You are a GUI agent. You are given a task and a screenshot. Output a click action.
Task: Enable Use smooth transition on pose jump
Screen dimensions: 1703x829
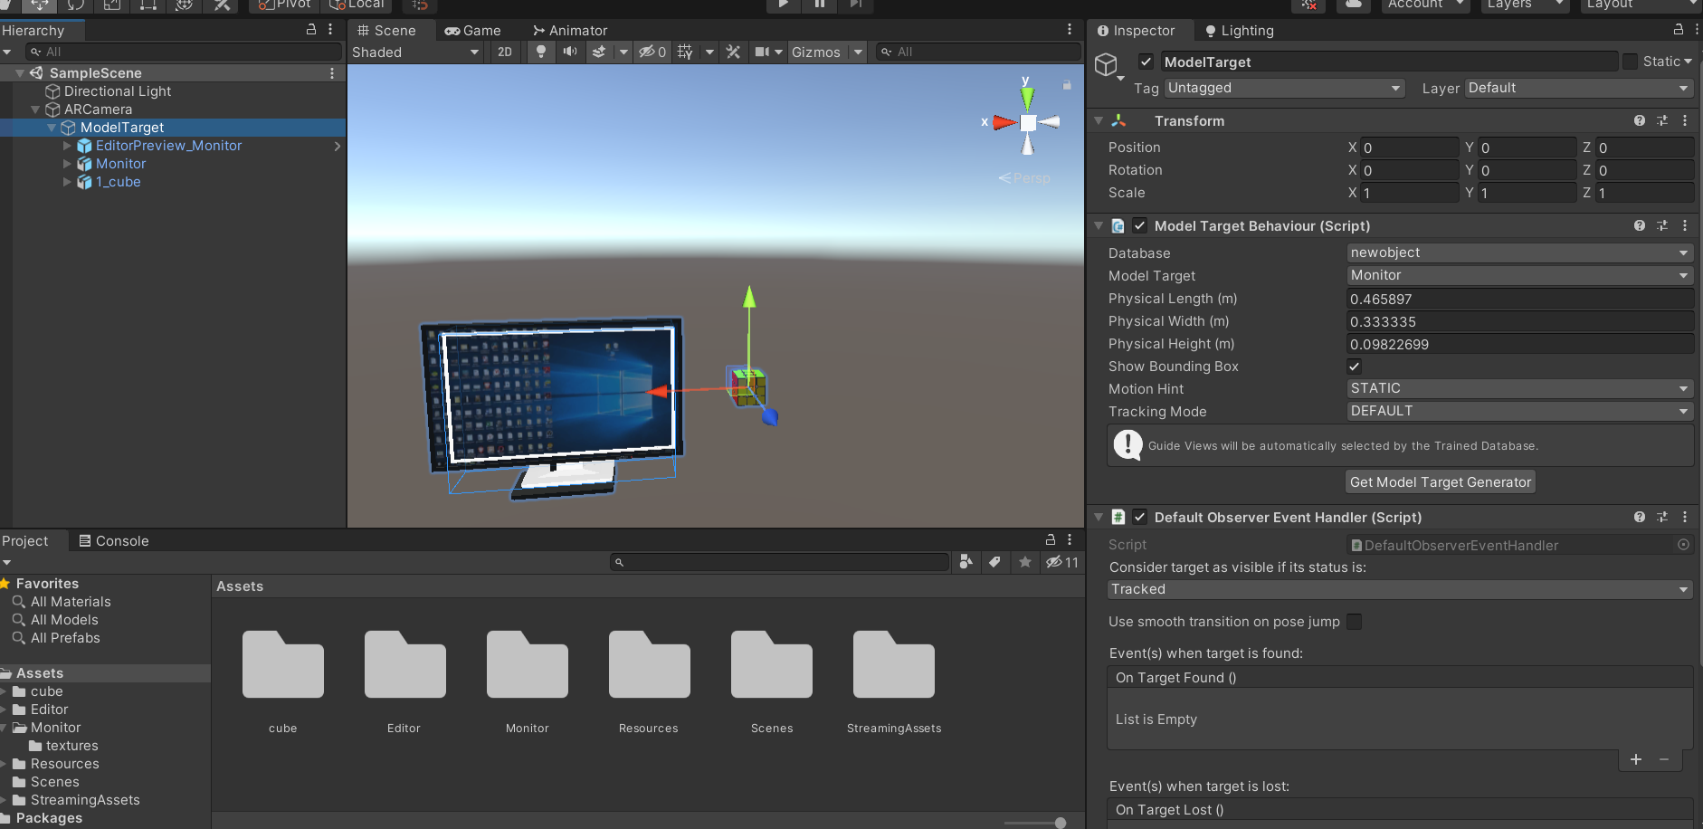(1354, 622)
